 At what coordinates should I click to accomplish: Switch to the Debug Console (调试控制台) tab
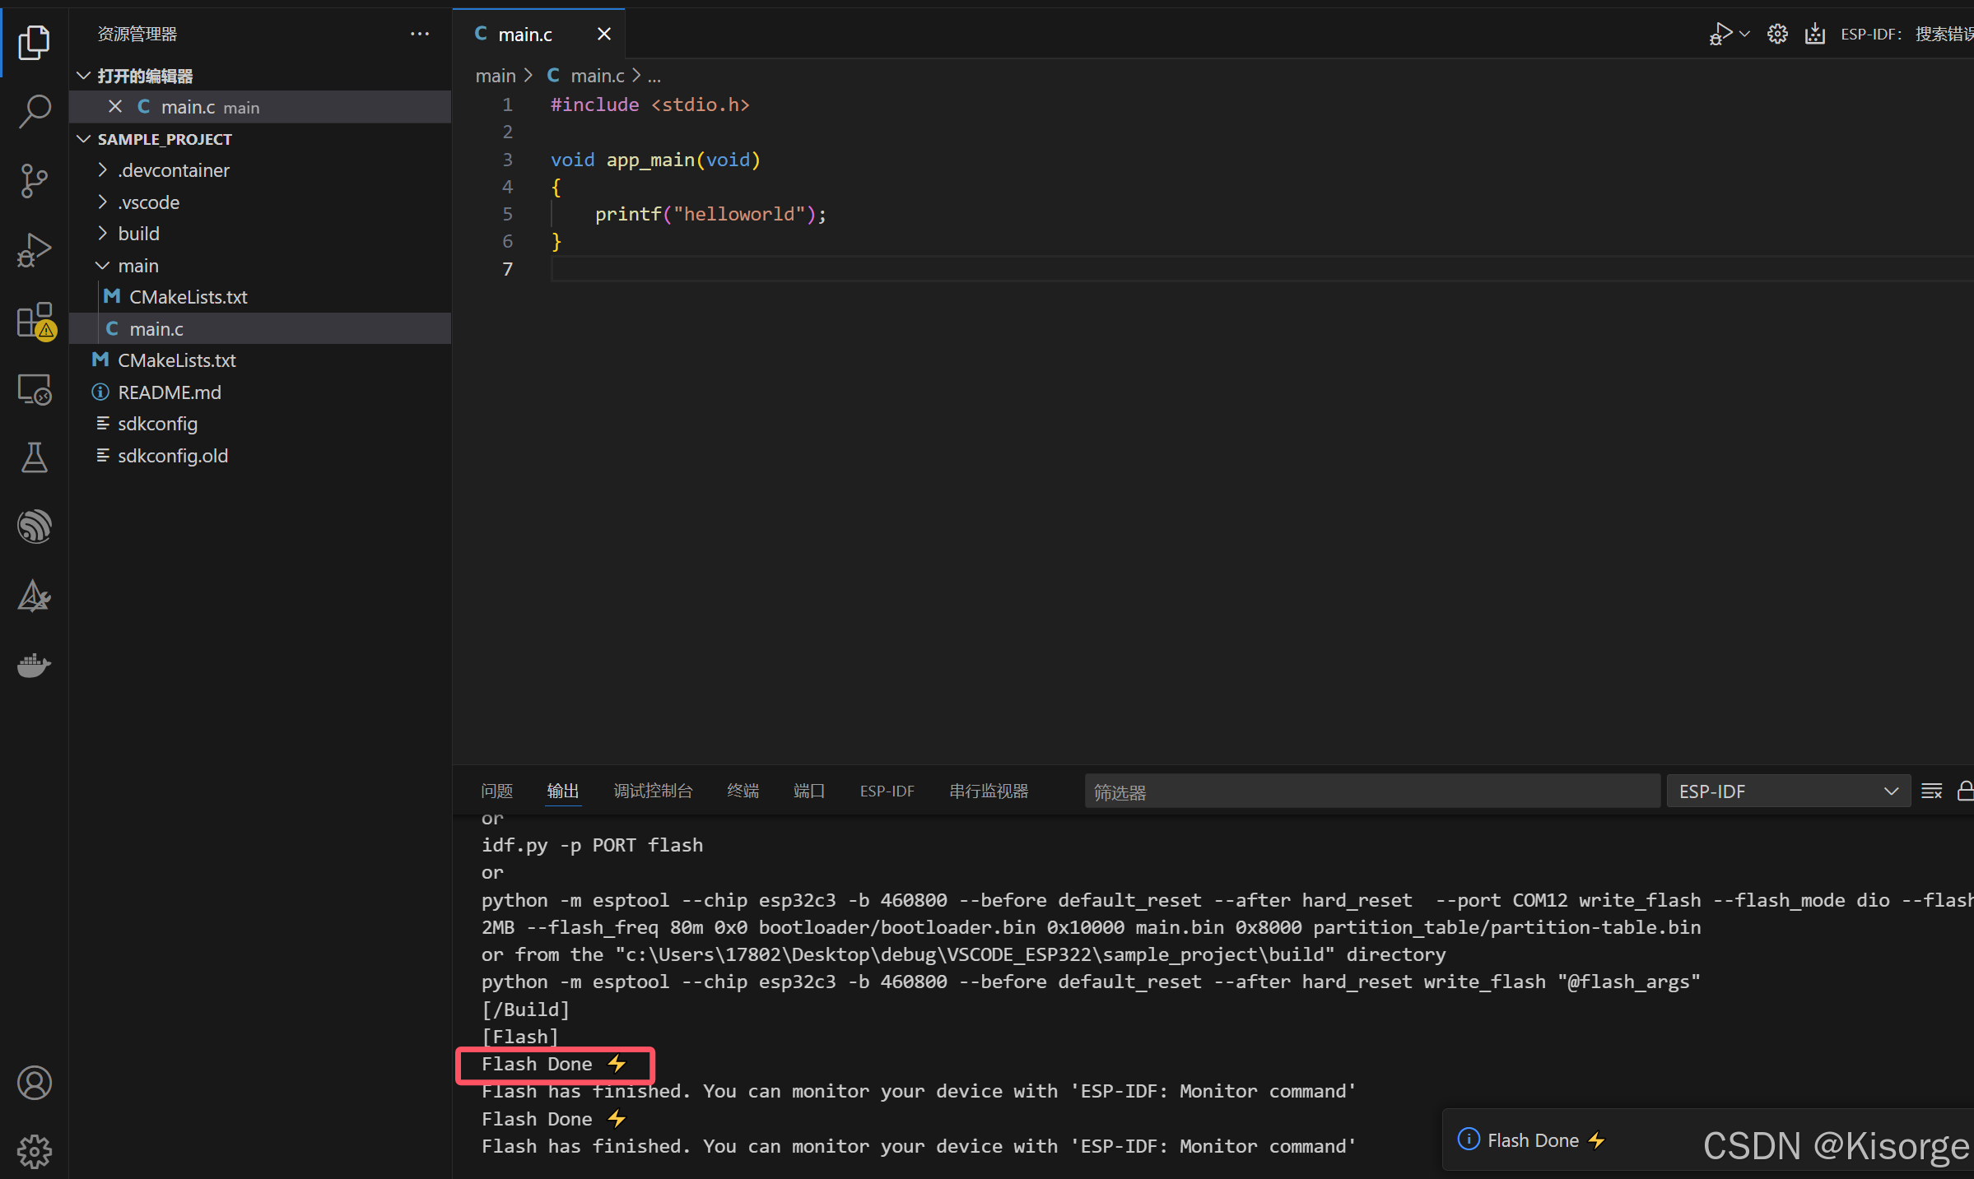[x=654, y=791]
